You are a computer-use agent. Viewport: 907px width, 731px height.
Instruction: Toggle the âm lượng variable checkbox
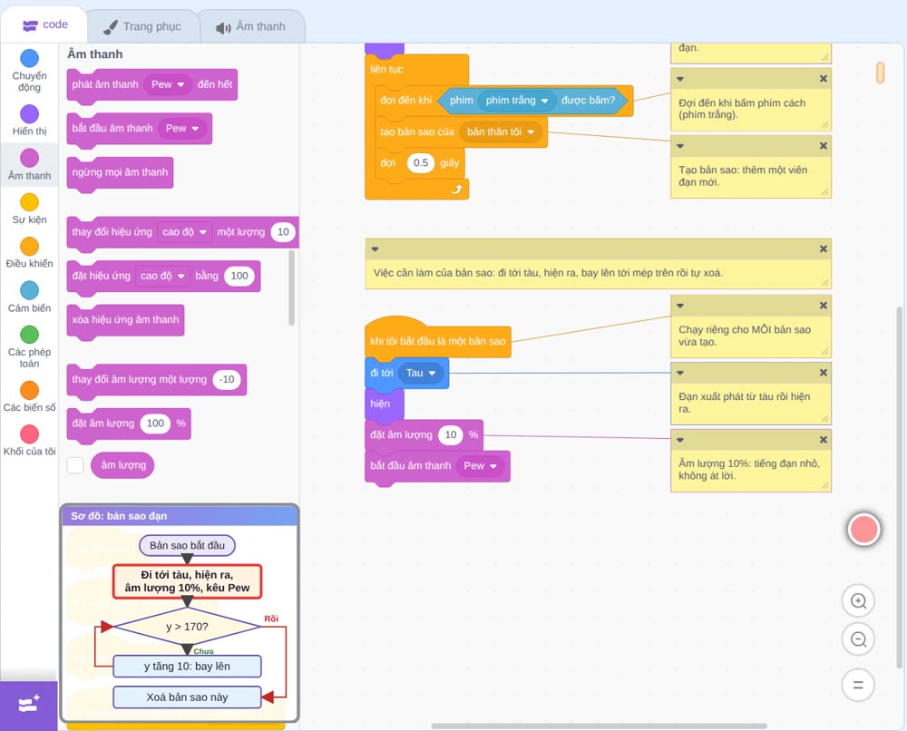(75, 465)
